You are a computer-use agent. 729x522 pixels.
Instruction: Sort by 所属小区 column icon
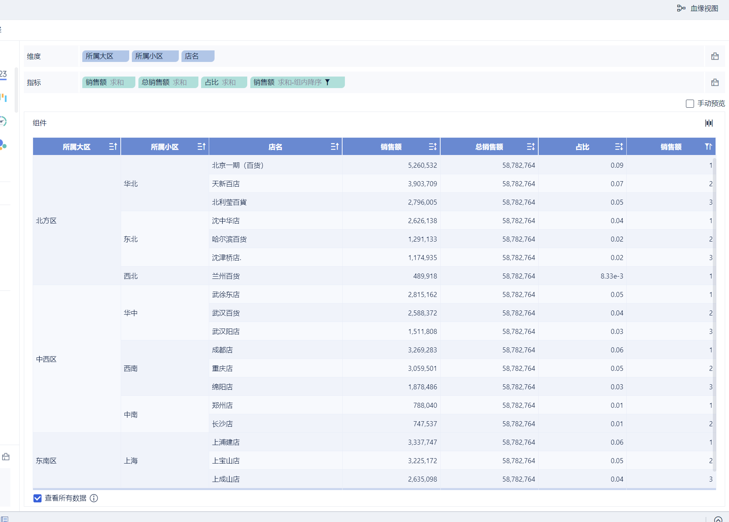click(201, 147)
